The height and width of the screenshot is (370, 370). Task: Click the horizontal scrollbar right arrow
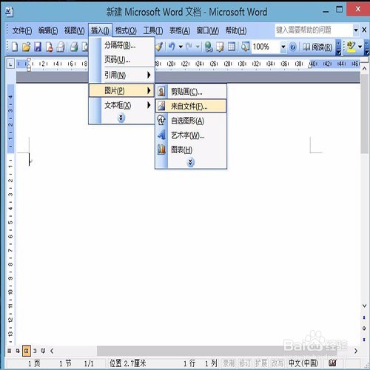click(356, 351)
